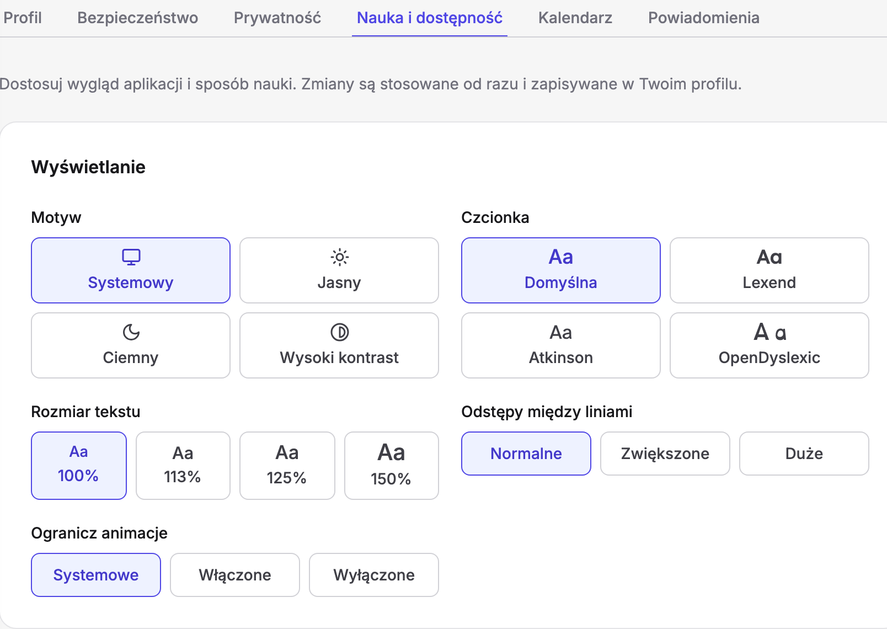Enable the Ciemny dark theme
The width and height of the screenshot is (887, 629).
131,345
